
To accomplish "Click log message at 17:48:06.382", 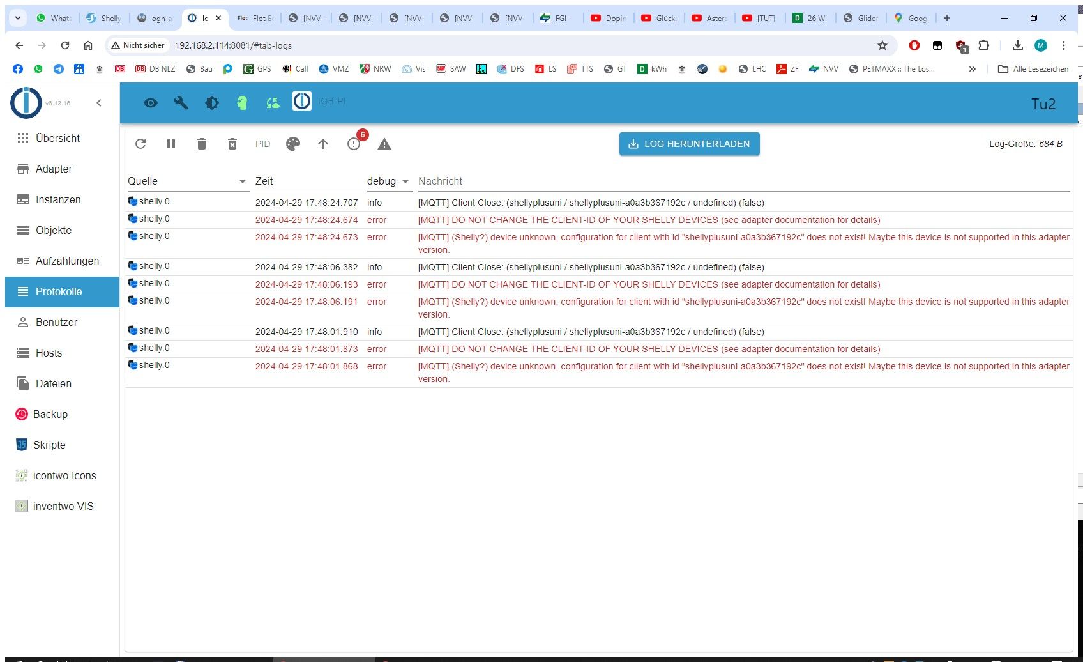I will [591, 267].
